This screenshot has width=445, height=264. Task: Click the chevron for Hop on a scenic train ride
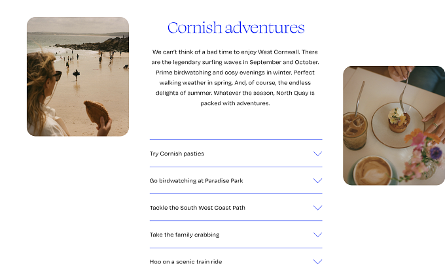(x=317, y=261)
